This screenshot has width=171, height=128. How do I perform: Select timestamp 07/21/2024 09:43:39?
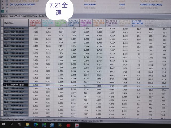pyautogui.click(x=16, y=113)
